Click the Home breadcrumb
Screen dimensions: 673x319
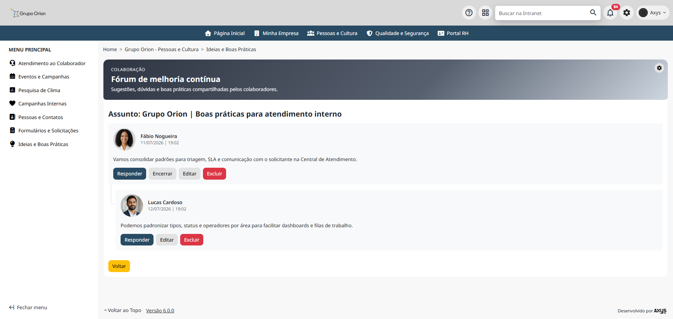[110, 49]
